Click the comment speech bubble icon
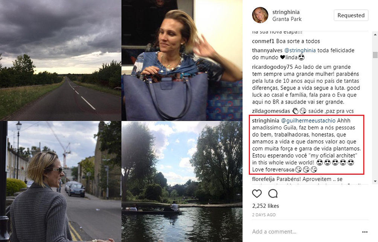The width and height of the screenshot is (378, 242). (273, 193)
